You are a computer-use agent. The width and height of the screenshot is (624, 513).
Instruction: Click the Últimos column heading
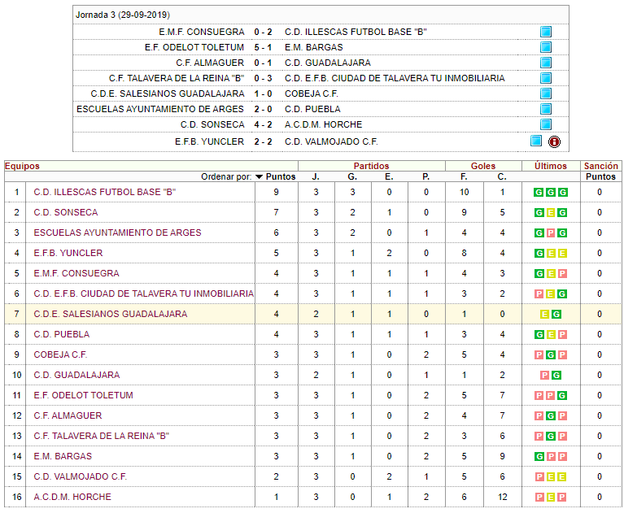pos(551,166)
